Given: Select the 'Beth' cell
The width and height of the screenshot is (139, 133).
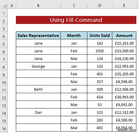Looking at the screenshot, I should [38, 89].
